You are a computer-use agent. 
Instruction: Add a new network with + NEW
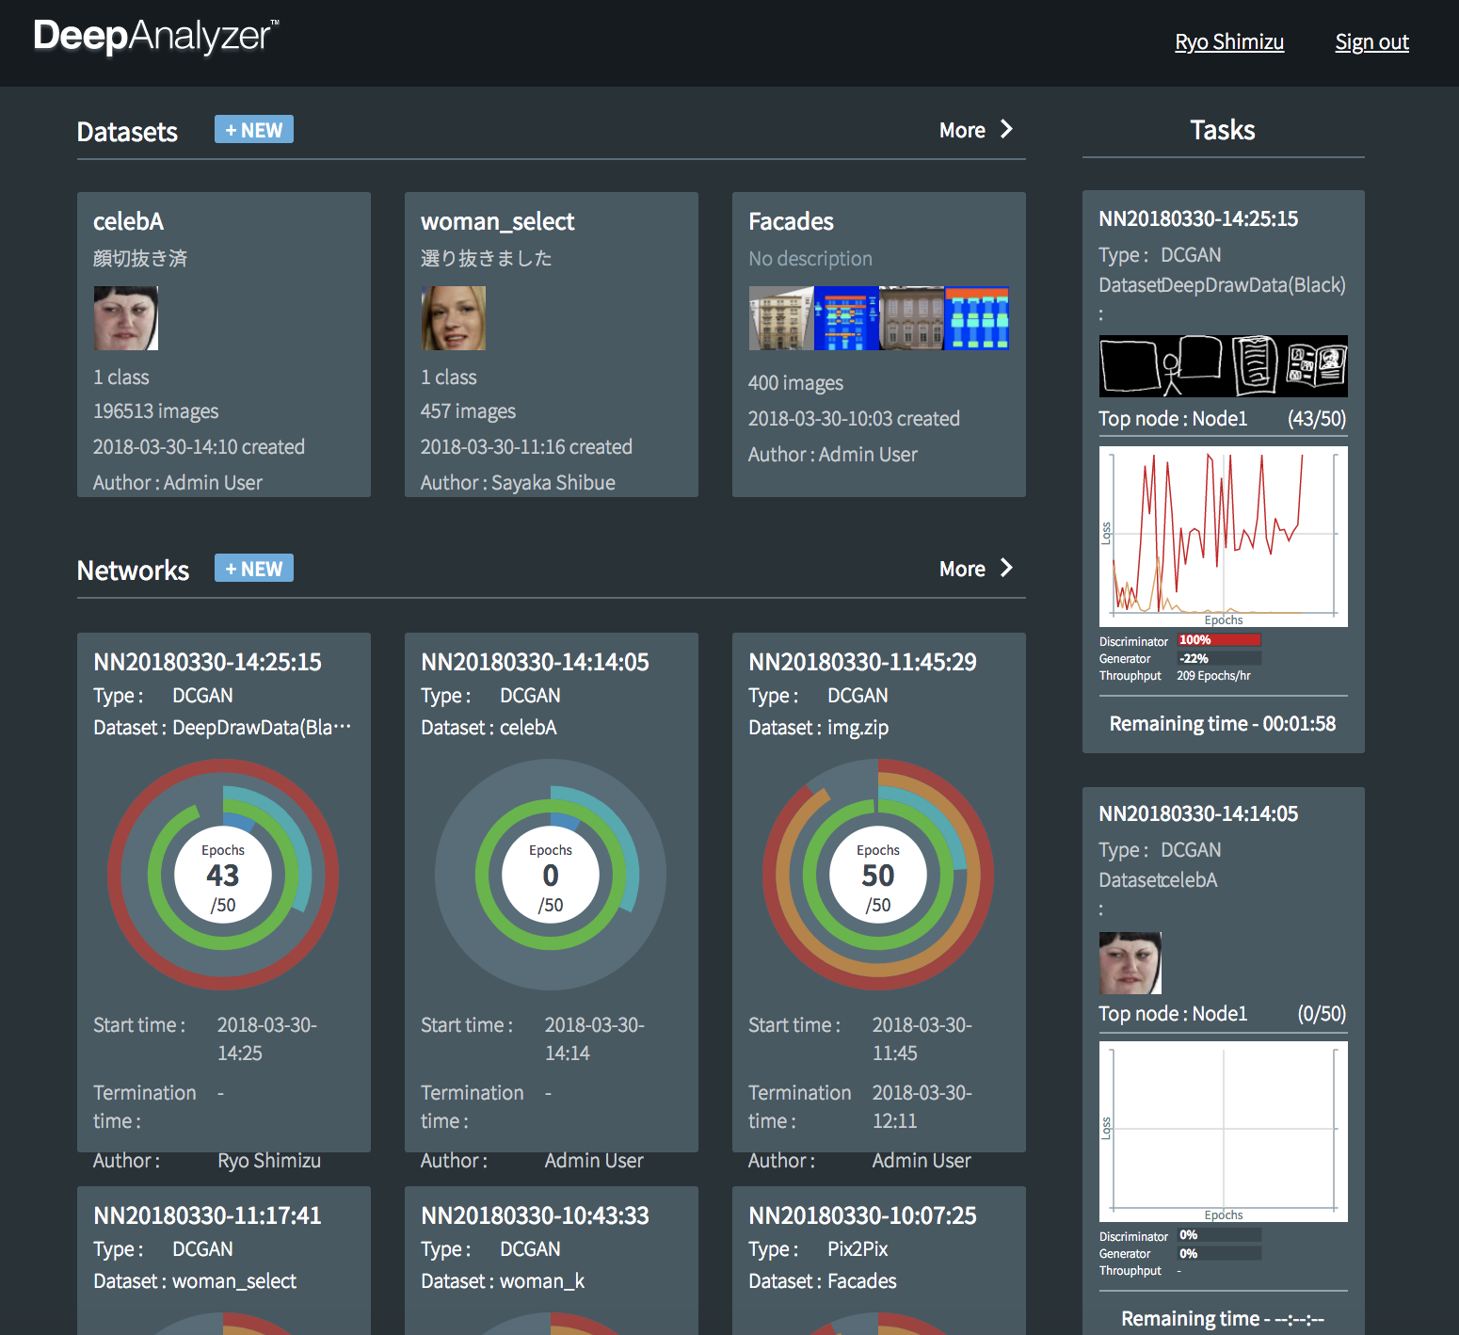(x=254, y=569)
